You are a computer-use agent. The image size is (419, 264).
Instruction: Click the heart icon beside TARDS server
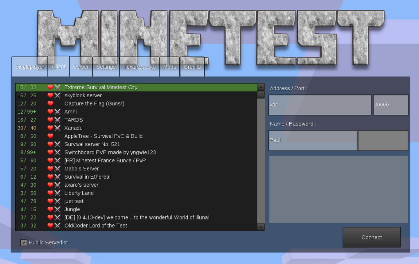(50, 120)
